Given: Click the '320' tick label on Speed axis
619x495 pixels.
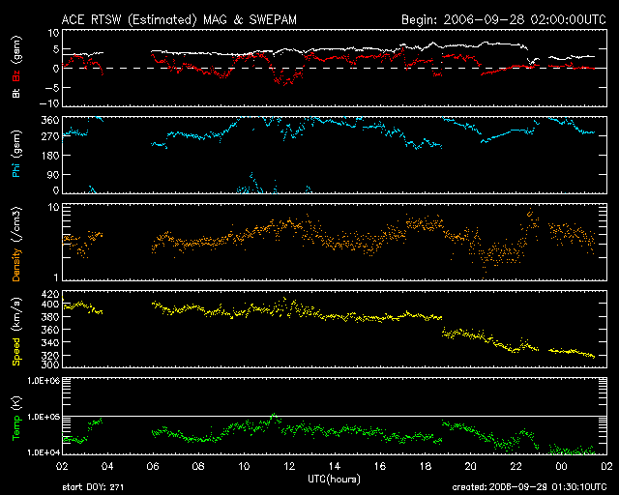Looking at the screenshot, I should click(50, 355).
